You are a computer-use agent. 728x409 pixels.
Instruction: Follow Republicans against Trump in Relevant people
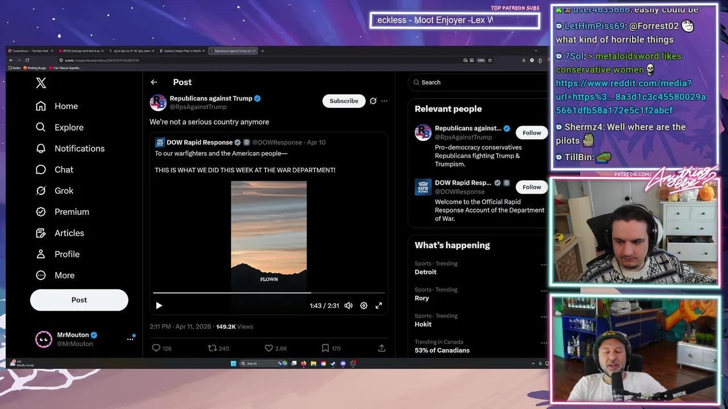[x=532, y=132]
